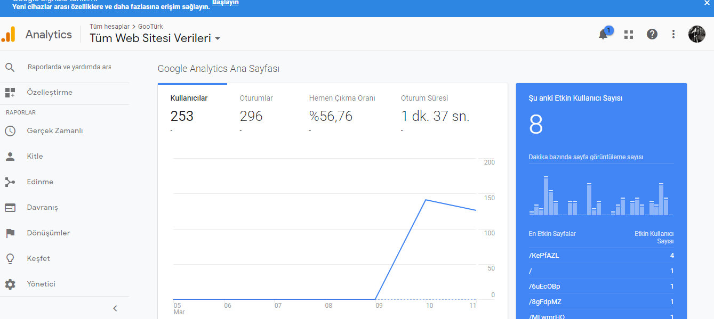Viewport: 714px width, 319px height.
Task: Click the Davranış browser icon
Action: coord(10,208)
